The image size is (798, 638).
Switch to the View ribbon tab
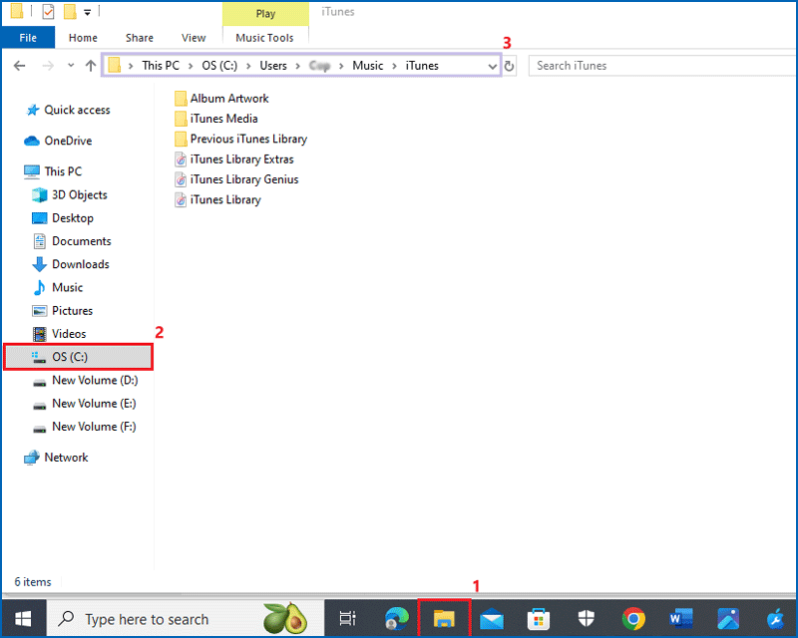click(194, 38)
